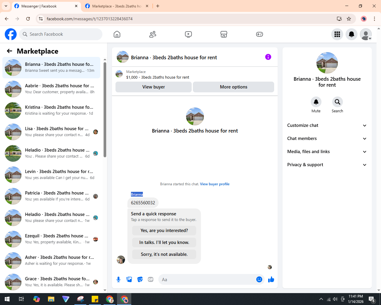Send a thumbs-up like
381x305 pixels.
(x=271, y=279)
